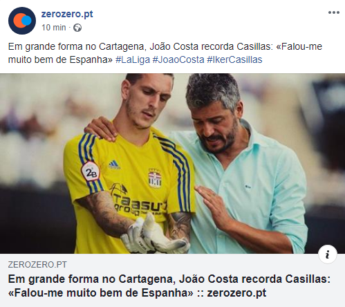
Task: Open the bold article headline link
Action: tap(169, 286)
